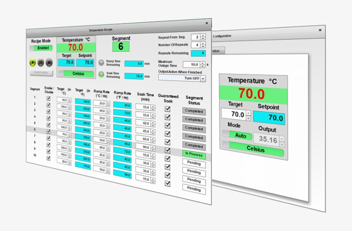Click the Target input field in Configuration panel
The image size is (352, 231).
[233, 115]
